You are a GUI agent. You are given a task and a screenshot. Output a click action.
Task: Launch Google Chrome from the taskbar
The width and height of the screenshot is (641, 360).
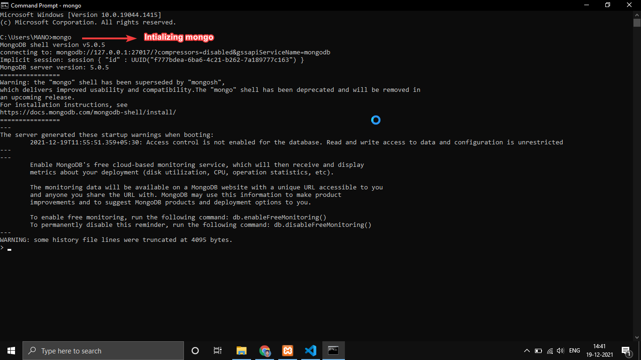(x=264, y=350)
